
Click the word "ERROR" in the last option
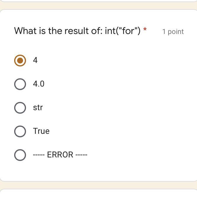pyautogui.click(x=60, y=155)
